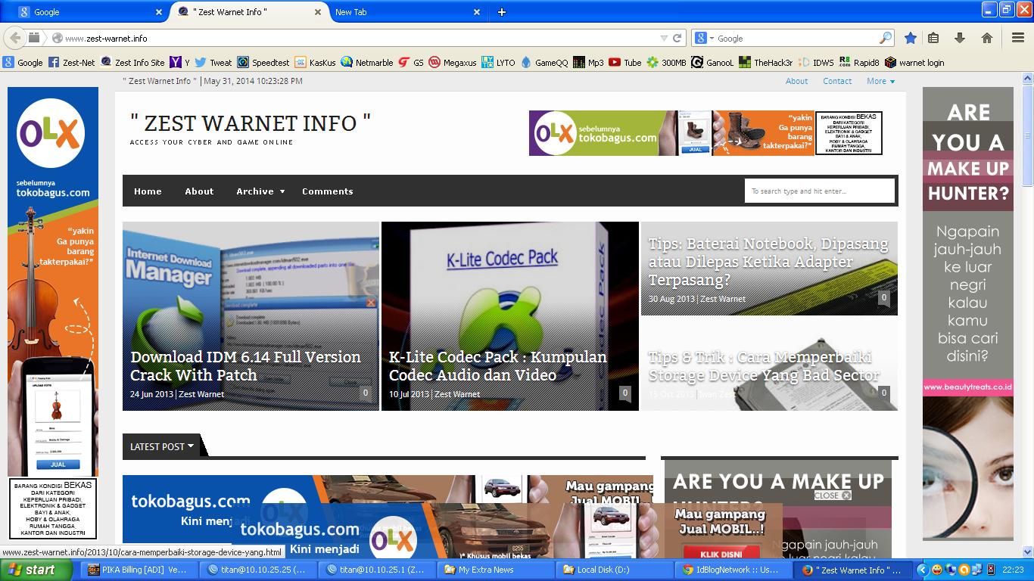Switch to My Extra News taskbar window
Viewport: 1034px width, 581px height.
tap(496, 570)
